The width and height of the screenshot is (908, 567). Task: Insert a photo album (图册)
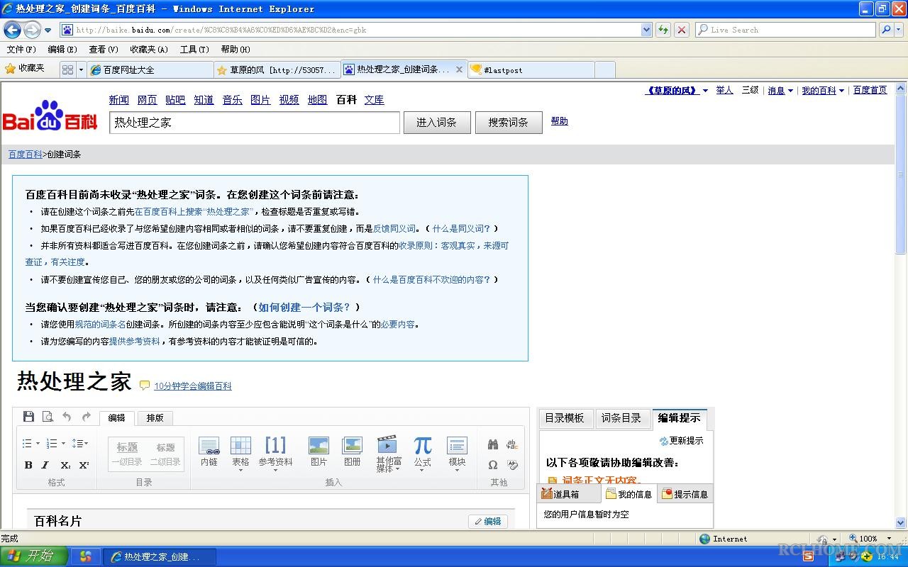[353, 451]
